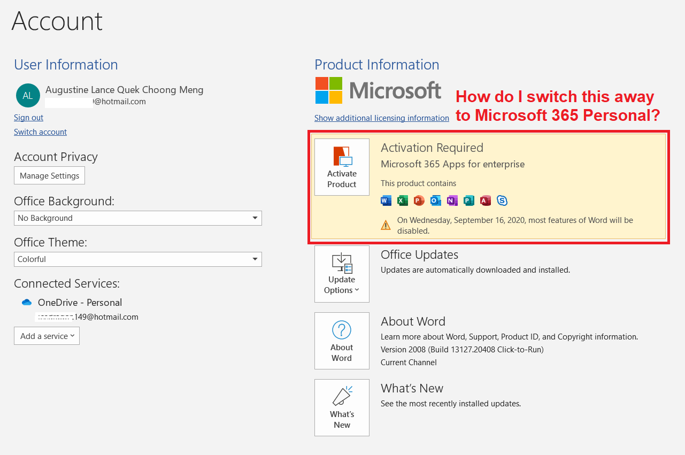
Task: Click the User Information heading
Action: point(66,65)
